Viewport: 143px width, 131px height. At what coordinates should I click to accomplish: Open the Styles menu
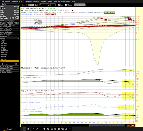50,1
